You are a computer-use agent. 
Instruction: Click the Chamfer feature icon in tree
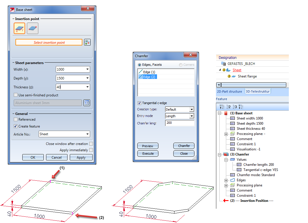tap(226, 154)
